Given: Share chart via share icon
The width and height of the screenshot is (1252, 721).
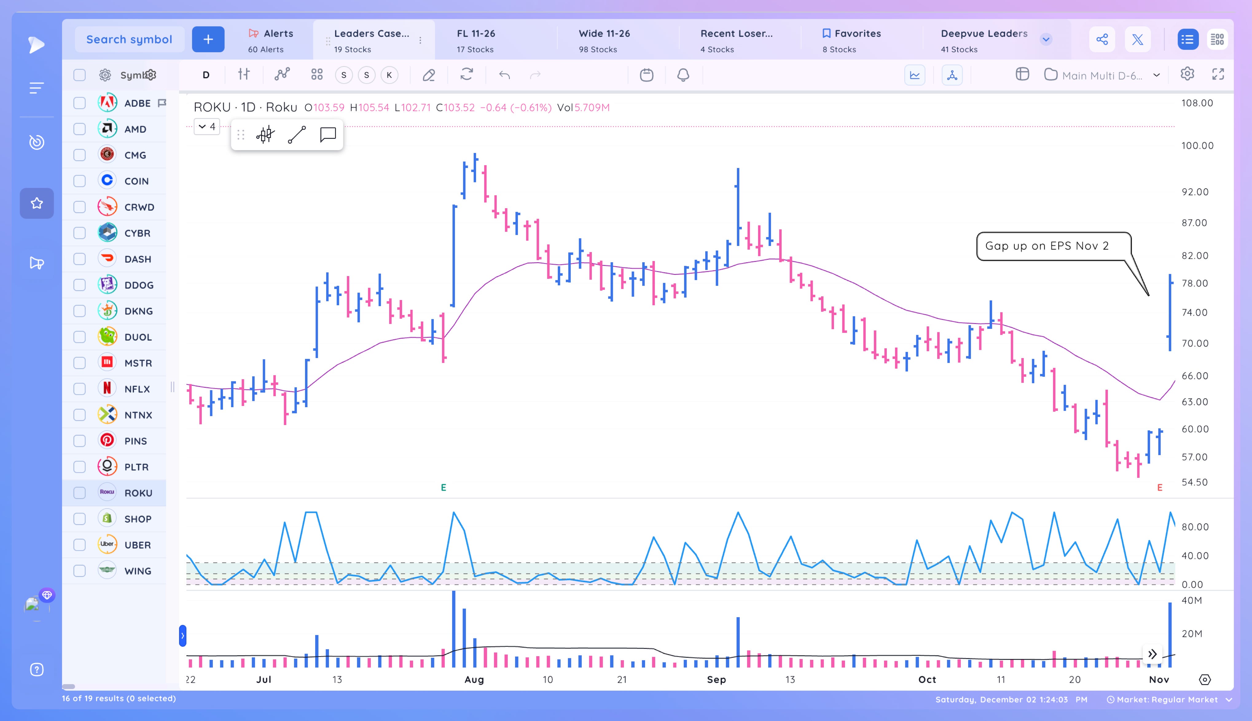Looking at the screenshot, I should [1102, 39].
